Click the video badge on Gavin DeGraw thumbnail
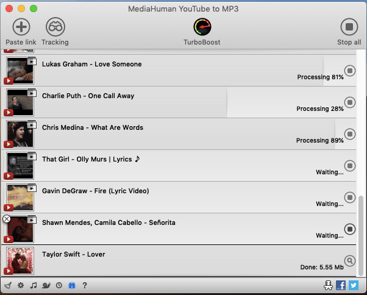Screen dimensions: 367x295 (32, 188)
